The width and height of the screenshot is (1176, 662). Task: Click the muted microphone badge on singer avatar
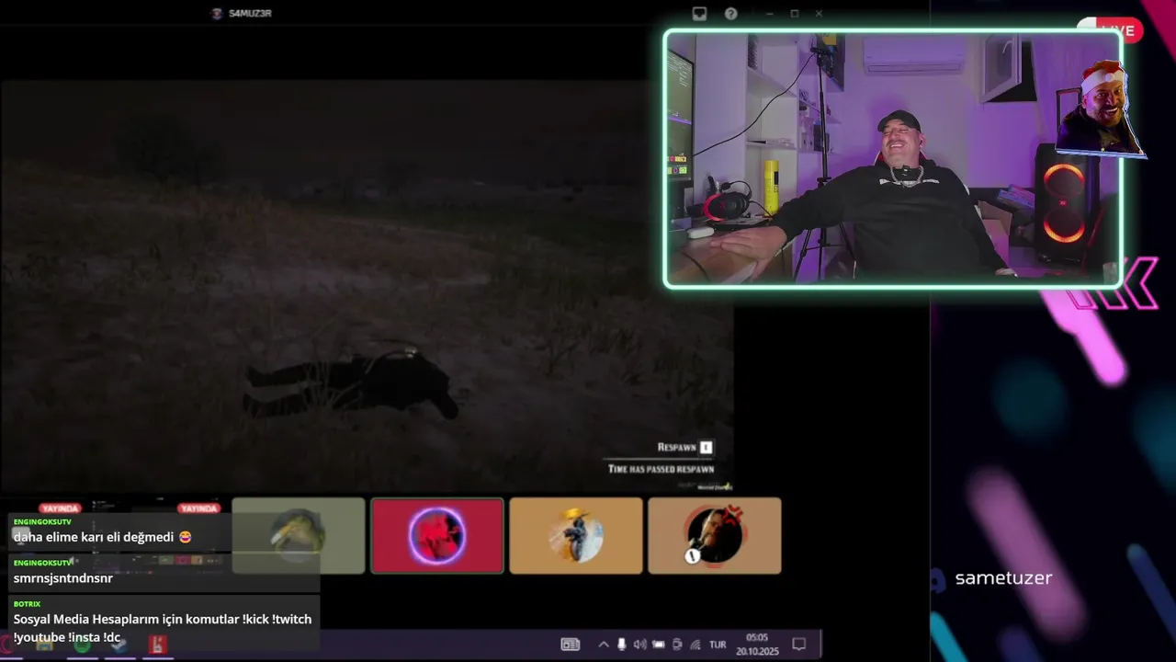pyautogui.click(x=694, y=555)
